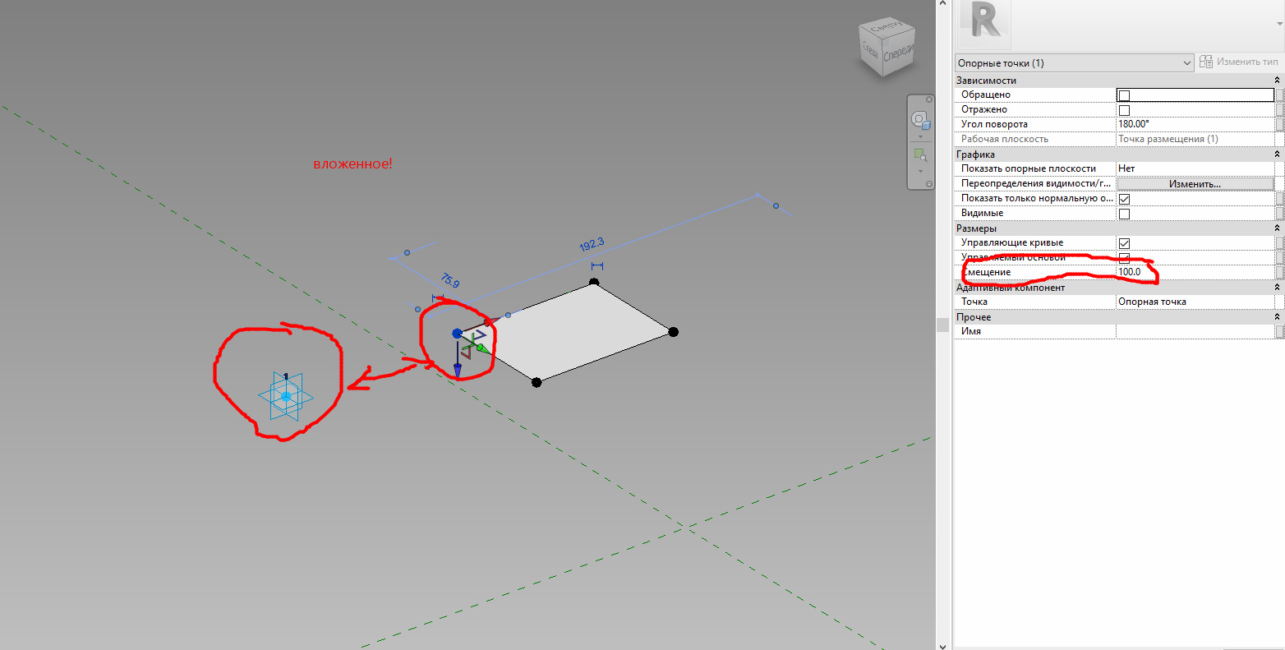Select the black corner point below the 192.3 dimension
Viewport: 1285px width, 650px height.
594,283
